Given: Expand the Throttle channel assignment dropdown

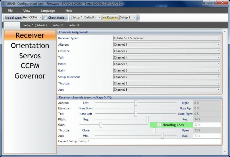Looking at the screenshot, I should (x=167, y=83).
